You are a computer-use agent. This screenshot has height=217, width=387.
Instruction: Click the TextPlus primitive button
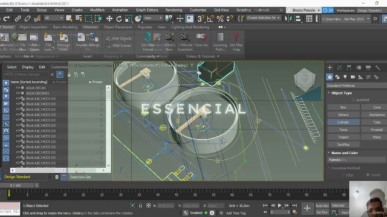click(343, 145)
